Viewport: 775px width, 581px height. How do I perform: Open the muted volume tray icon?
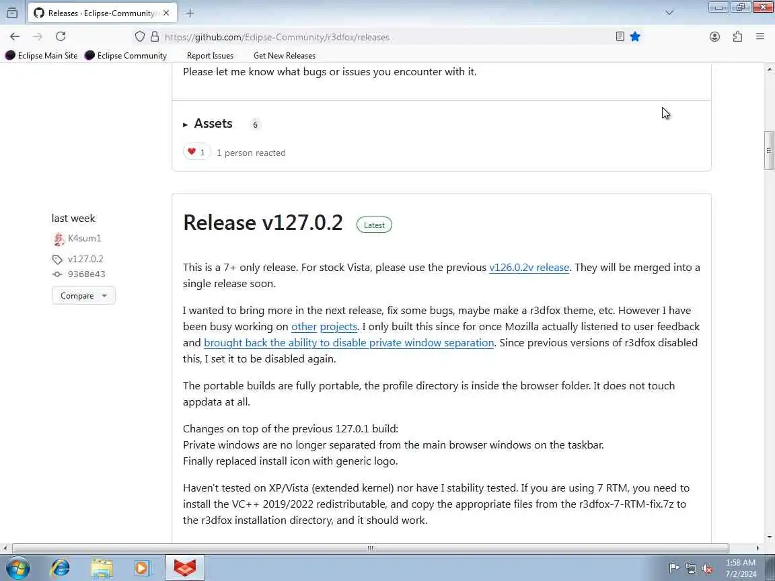tap(707, 568)
